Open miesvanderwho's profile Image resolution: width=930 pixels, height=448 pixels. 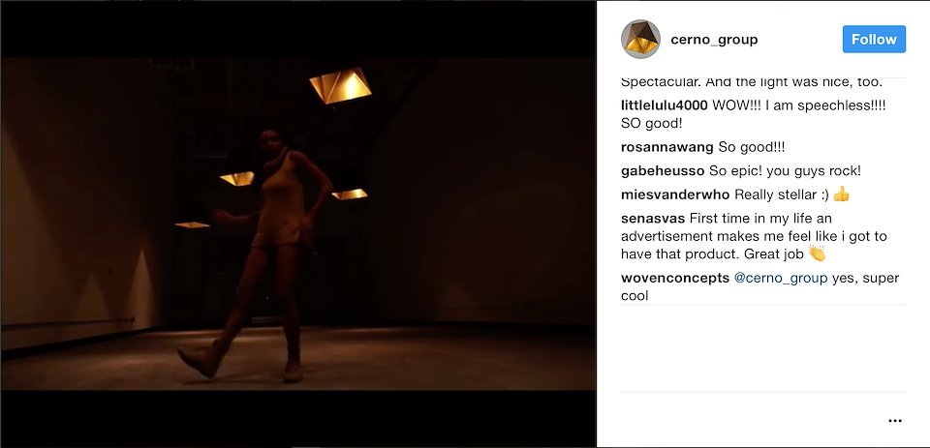675,194
